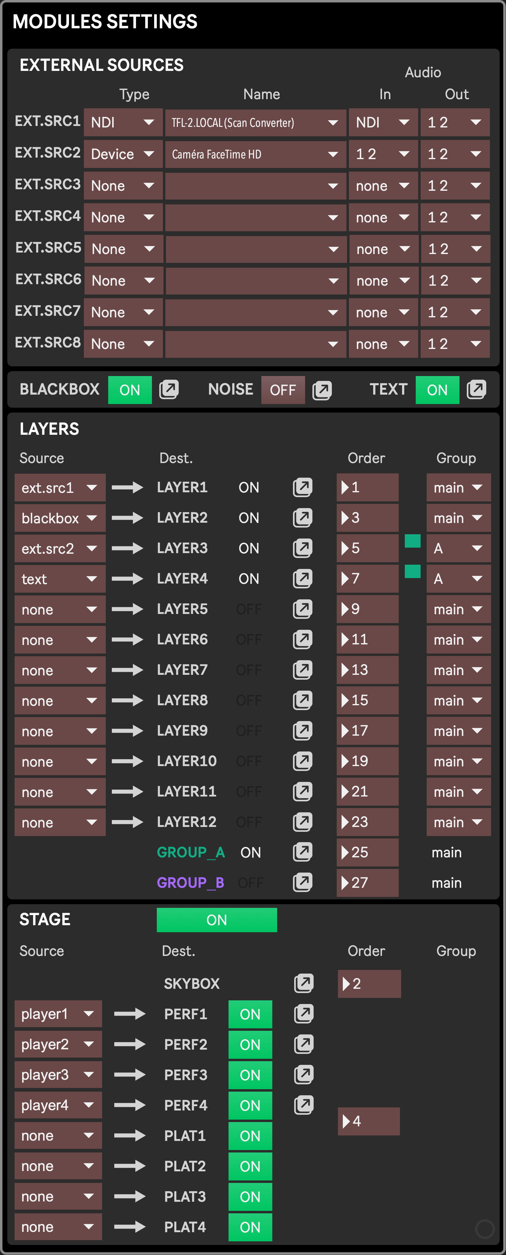This screenshot has height=1255, width=506.
Task: Toggle TEXT module ON button
Action: (437, 390)
